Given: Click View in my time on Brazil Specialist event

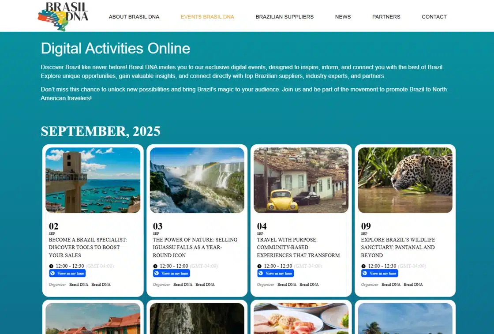Looking at the screenshot, I should [x=67, y=273].
